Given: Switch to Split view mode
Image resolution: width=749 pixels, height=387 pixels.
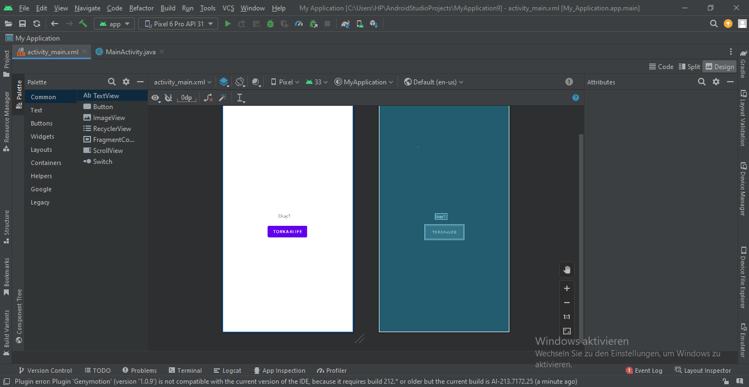Looking at the screenshot, I should (689, 66).
